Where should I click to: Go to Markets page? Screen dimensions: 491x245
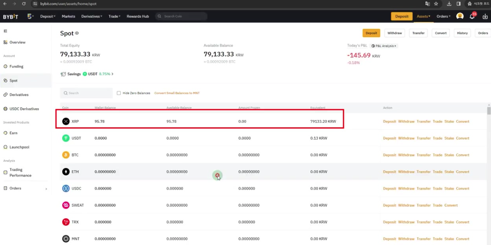68,16
